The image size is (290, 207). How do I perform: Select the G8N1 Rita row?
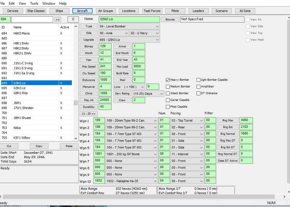pyautogui.click(x=36, y=93)
